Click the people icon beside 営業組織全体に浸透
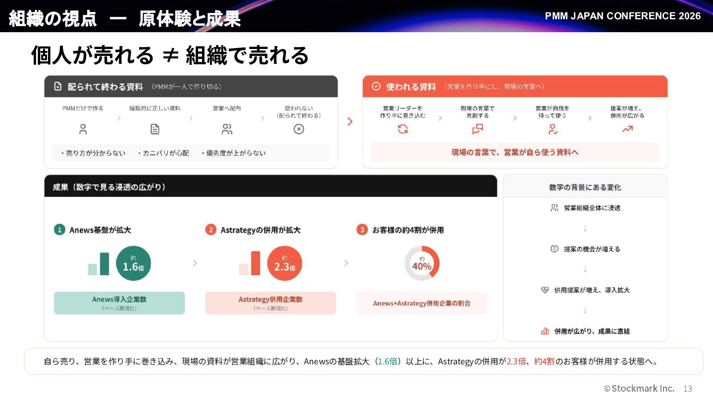The width and height of the screenshot is (713, 401). point(555,208)
